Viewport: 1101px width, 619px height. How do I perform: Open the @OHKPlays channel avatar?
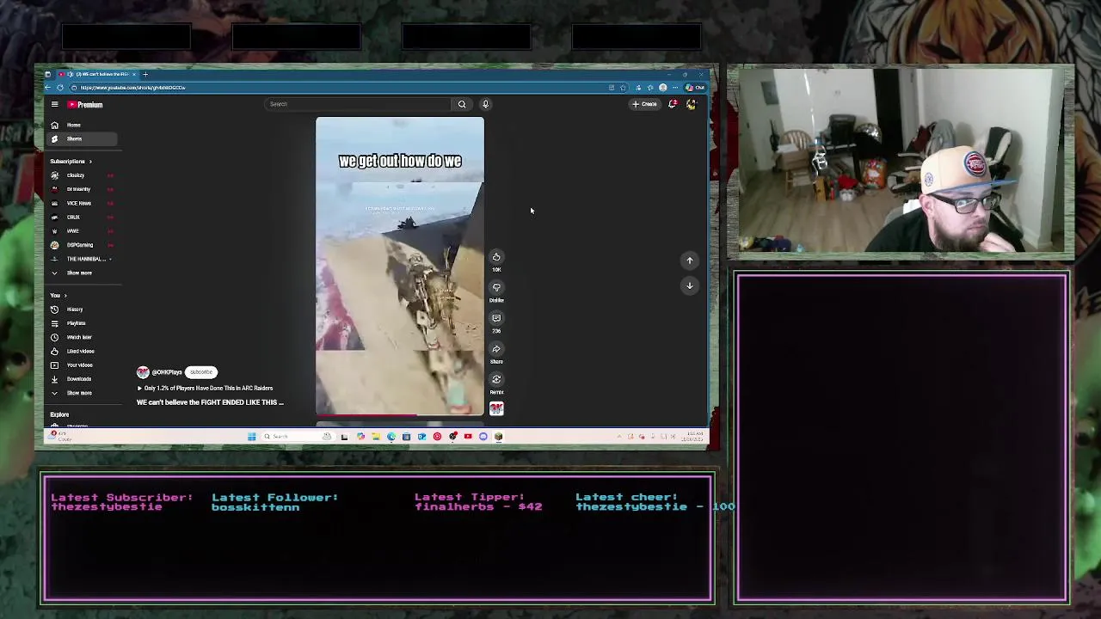tap(143, 372)
